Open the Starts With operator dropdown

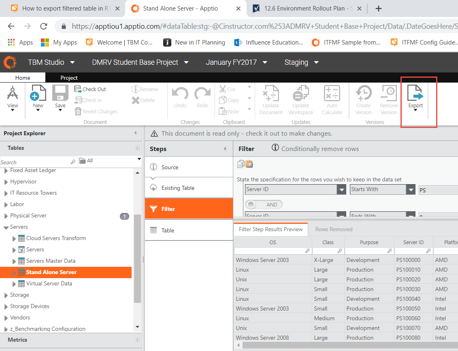click(411, 189)
